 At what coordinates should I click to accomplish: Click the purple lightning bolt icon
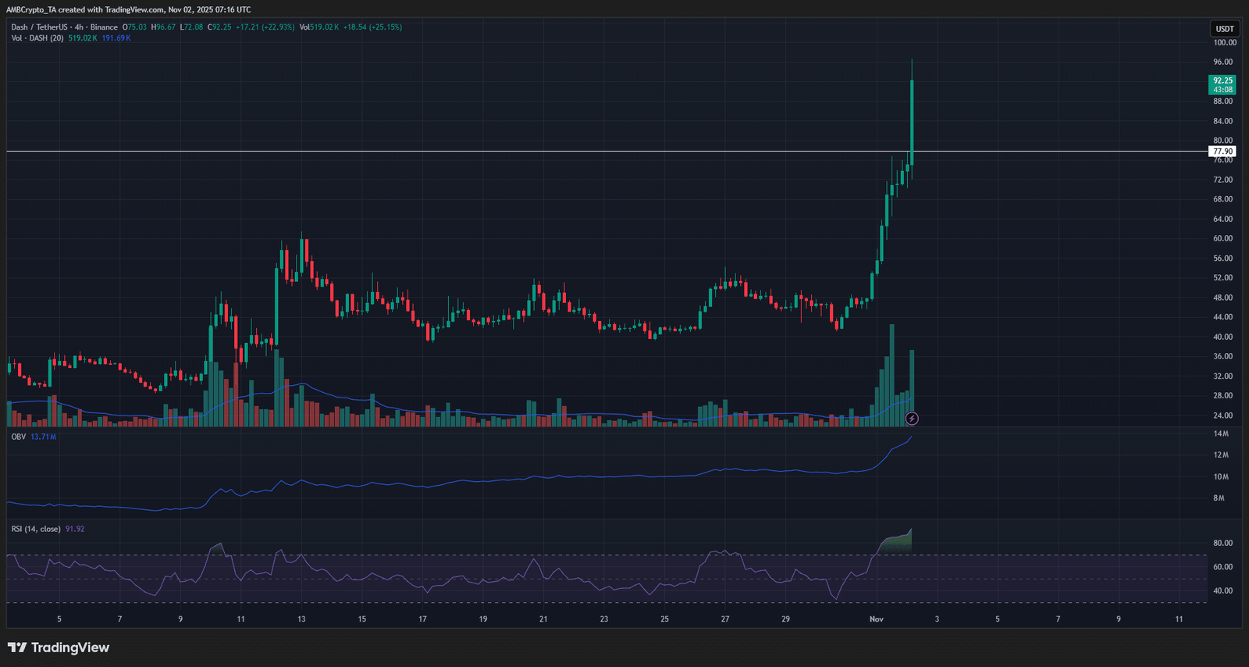(x=912, y=419)
